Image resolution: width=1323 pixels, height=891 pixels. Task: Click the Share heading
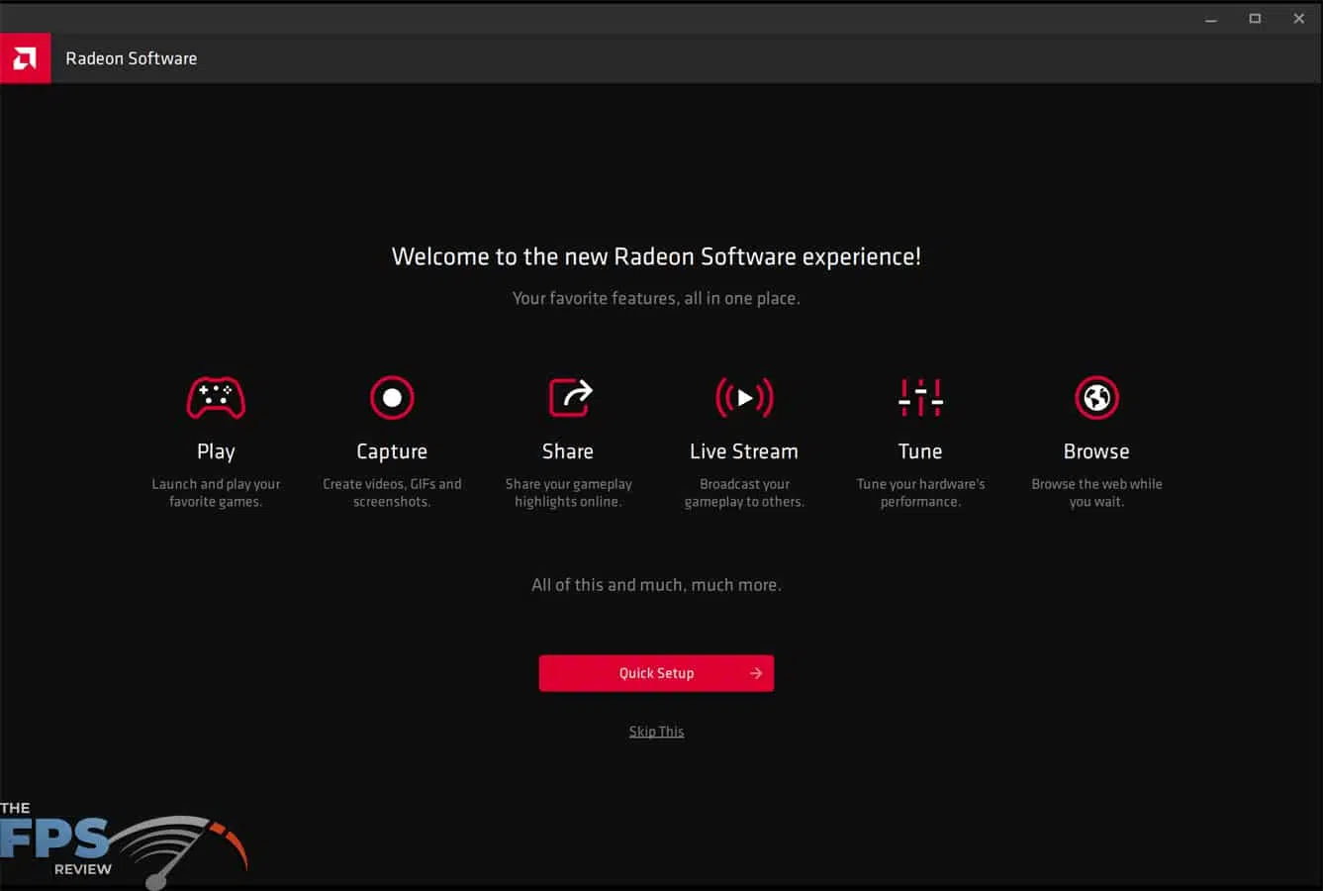(x=568, y=451)
